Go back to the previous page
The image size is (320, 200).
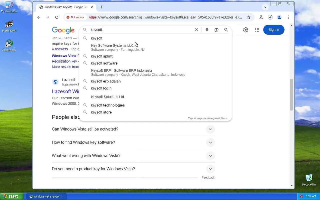pos(39,17)
